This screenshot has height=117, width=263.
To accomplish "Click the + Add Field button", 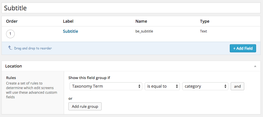I will click(243, 48).
